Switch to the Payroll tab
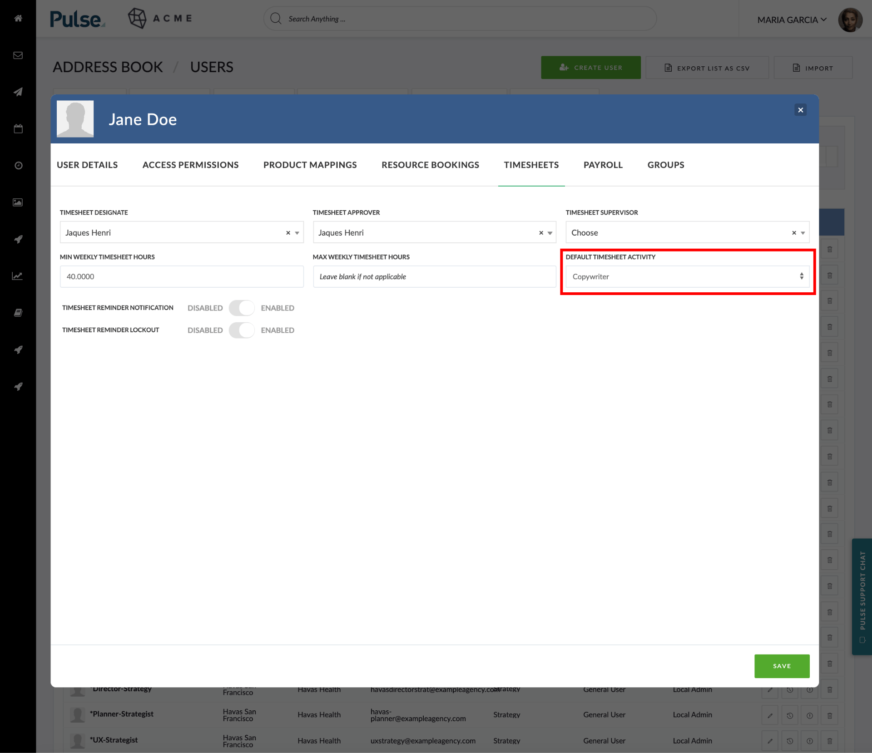The image size is (872, 753). click(603, 165)
